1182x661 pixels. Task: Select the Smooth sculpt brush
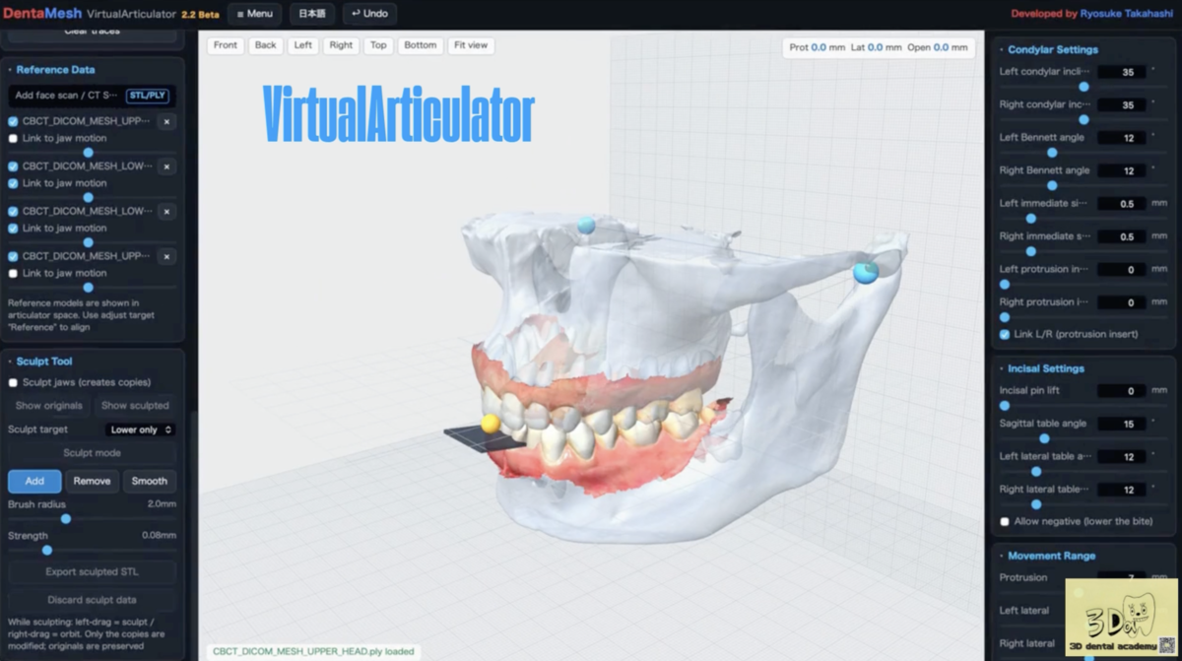point(150,481)
